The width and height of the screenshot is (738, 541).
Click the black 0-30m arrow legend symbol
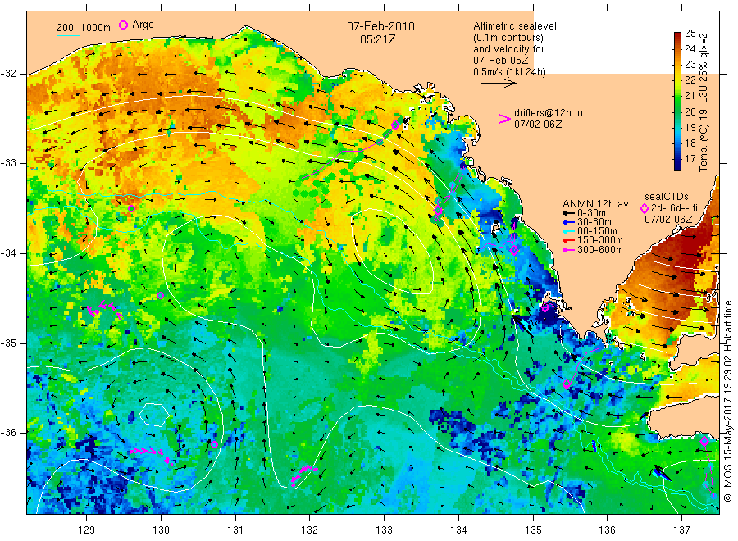click(568, 213)
